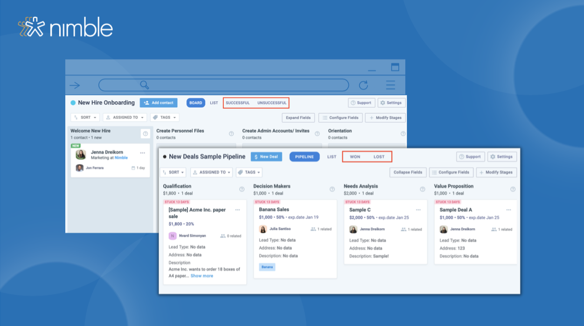Expand the ASSIGNED TO filter
The image size is (584, 326).
click(x=211, y=172)
